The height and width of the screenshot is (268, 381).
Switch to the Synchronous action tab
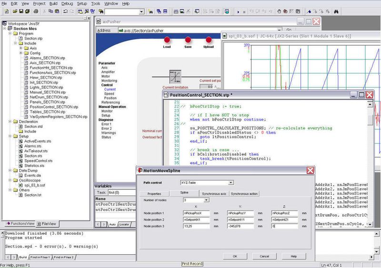(x=244, y=194)
